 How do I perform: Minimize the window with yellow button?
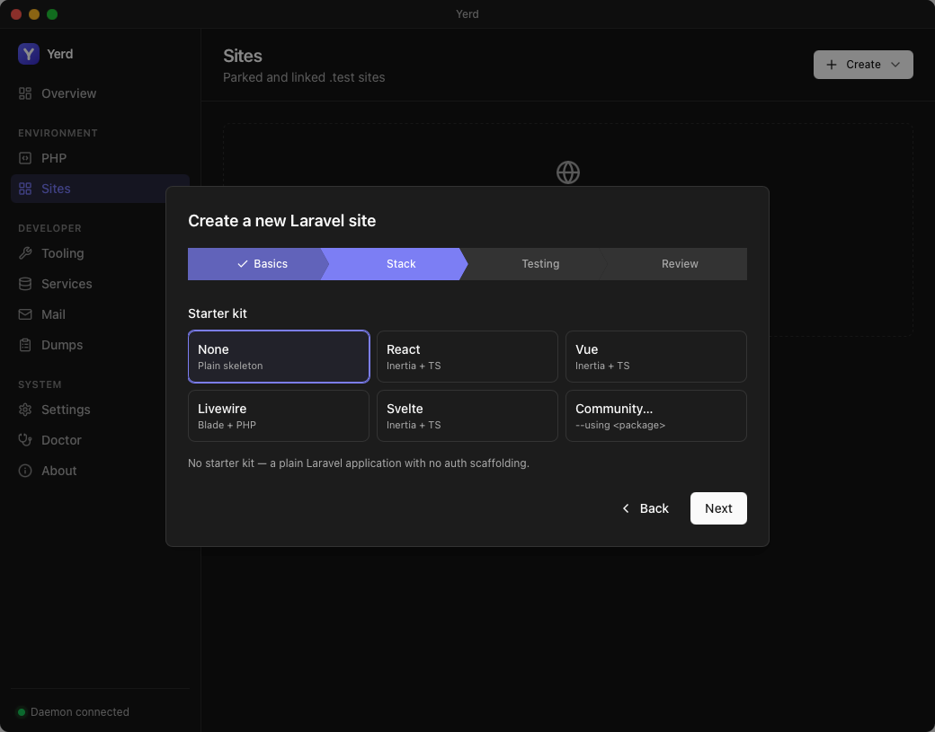coord(34,14)
